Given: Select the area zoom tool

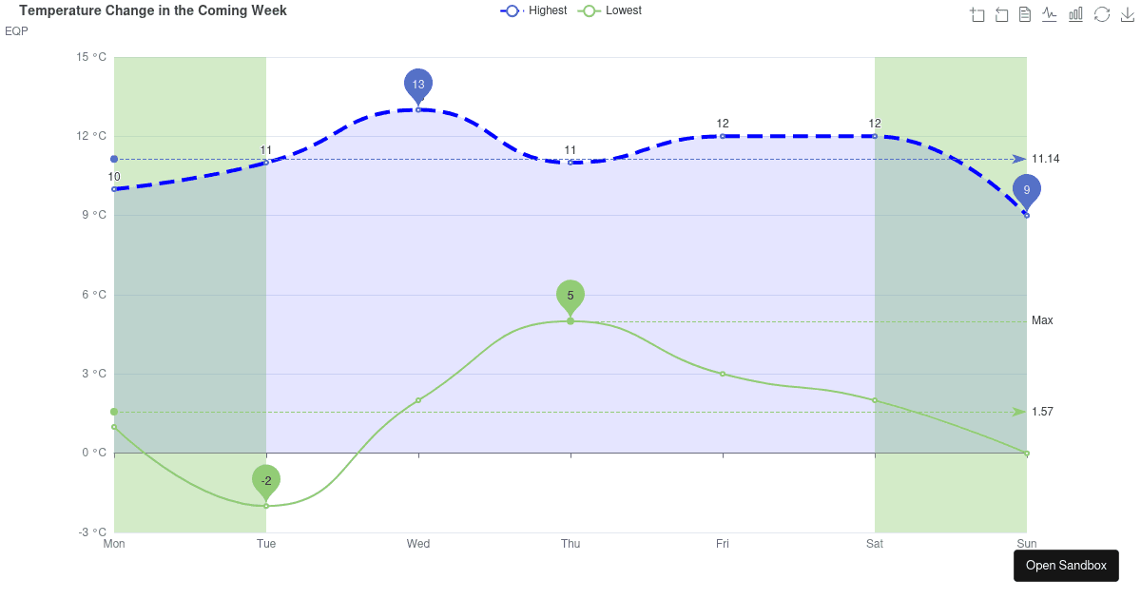Looking at the screenshot, I should coord(977,14).
